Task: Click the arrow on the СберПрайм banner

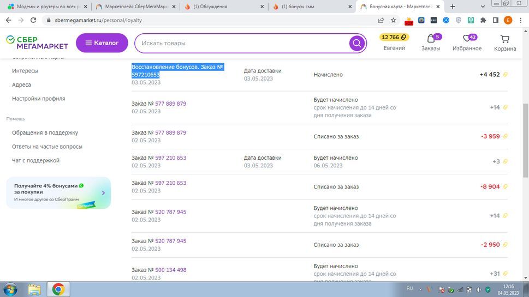Action: tap(104, 193)
